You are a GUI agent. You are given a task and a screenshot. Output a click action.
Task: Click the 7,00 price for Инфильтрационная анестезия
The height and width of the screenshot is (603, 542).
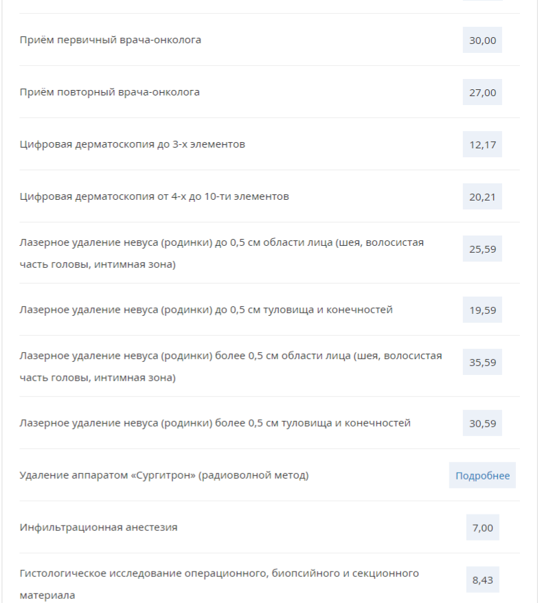click(x=482, y=527)
